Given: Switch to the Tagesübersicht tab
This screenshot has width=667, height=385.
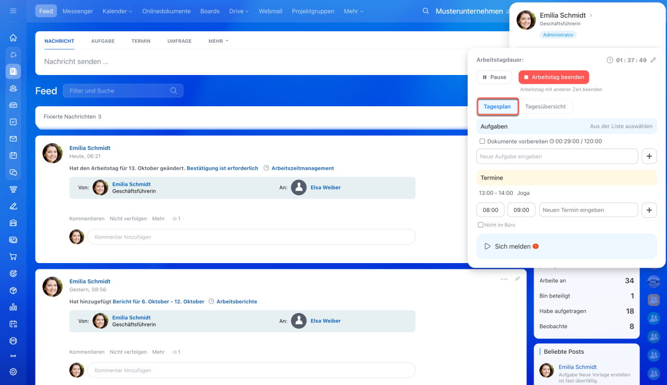Looking at the screenshot, I should [545, 106].
